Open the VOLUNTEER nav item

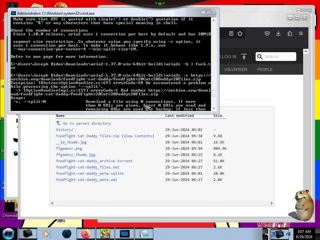[x=236, y=70]
